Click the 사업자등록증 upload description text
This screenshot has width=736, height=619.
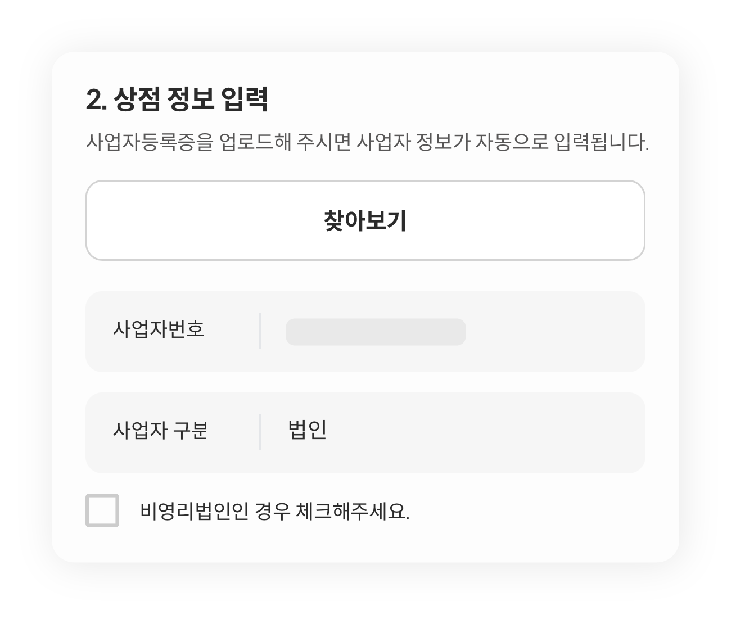pos(367,142)
